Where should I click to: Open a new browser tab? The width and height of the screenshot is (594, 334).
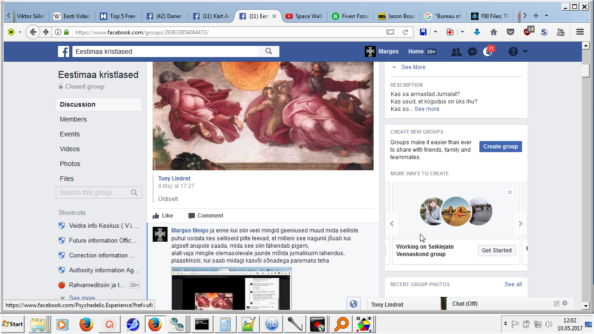(x=536, y=16)
